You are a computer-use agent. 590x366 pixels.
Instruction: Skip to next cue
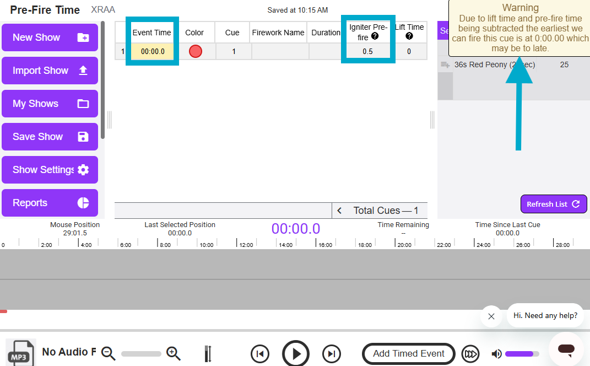(331, 354)
